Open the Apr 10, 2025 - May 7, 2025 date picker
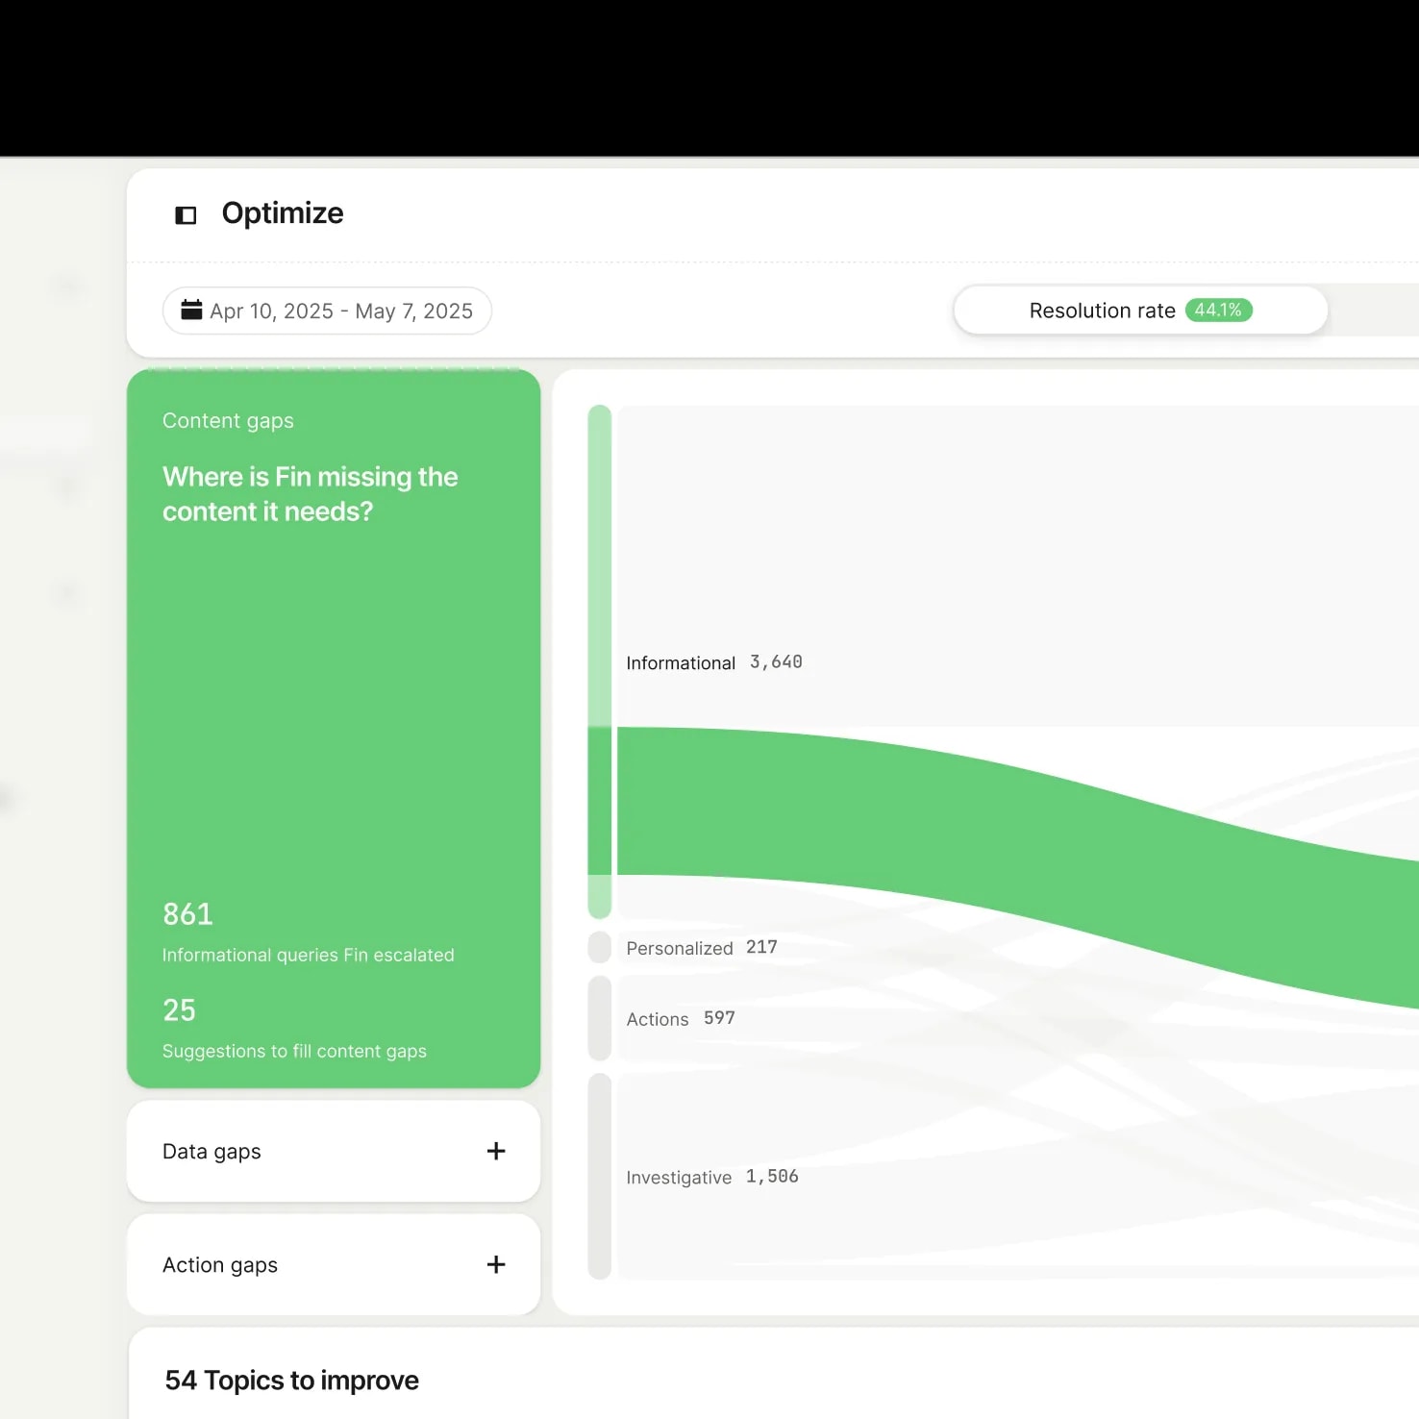 [x=327, y=311]
